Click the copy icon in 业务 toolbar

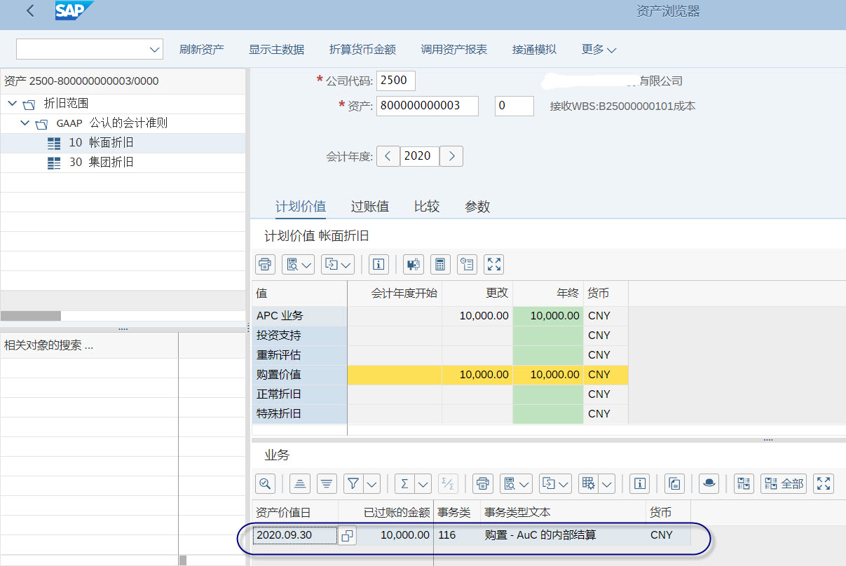674,483
